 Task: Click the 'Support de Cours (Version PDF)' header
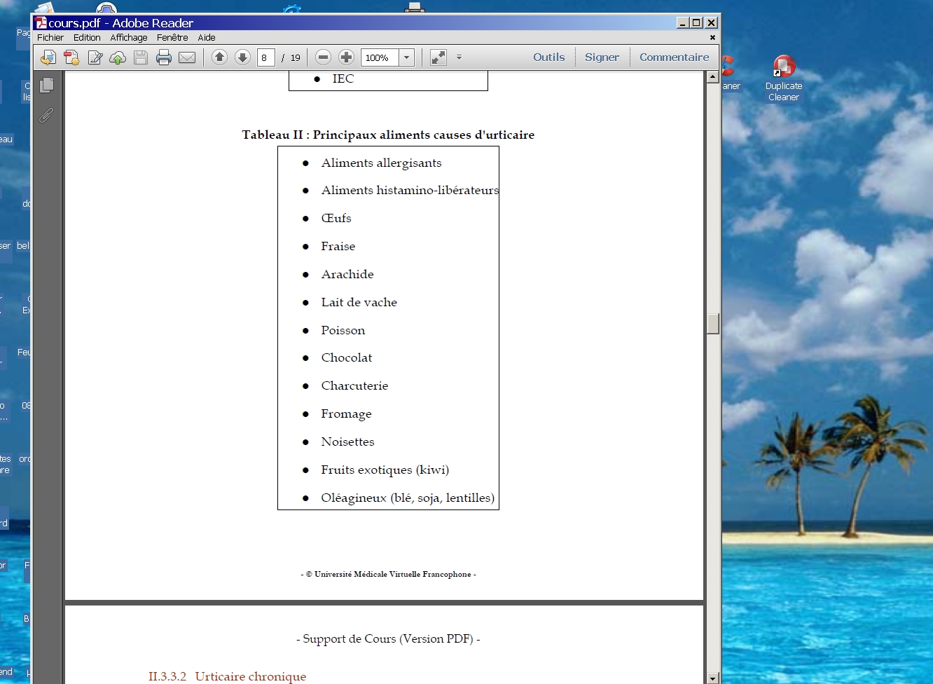coord(388,638)
